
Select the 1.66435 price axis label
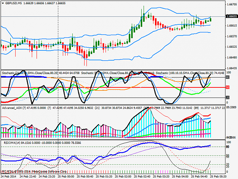click(x=232, y=68)
